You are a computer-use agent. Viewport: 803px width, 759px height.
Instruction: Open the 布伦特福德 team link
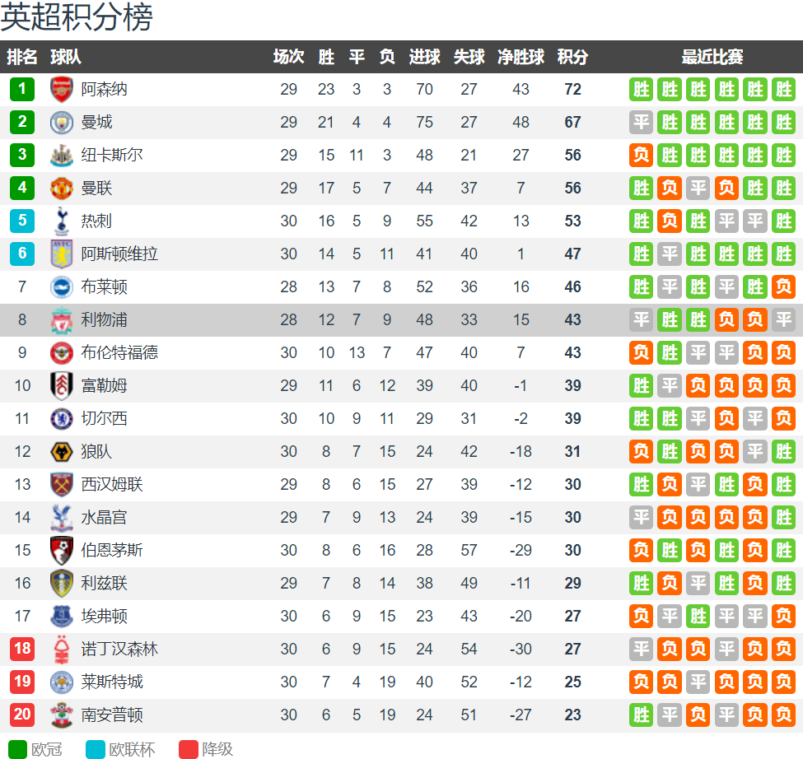coord(119,352)
